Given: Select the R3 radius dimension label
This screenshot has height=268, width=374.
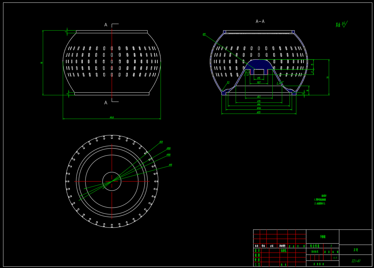Looking at the screenshot, I should click(x=228, y=82).
